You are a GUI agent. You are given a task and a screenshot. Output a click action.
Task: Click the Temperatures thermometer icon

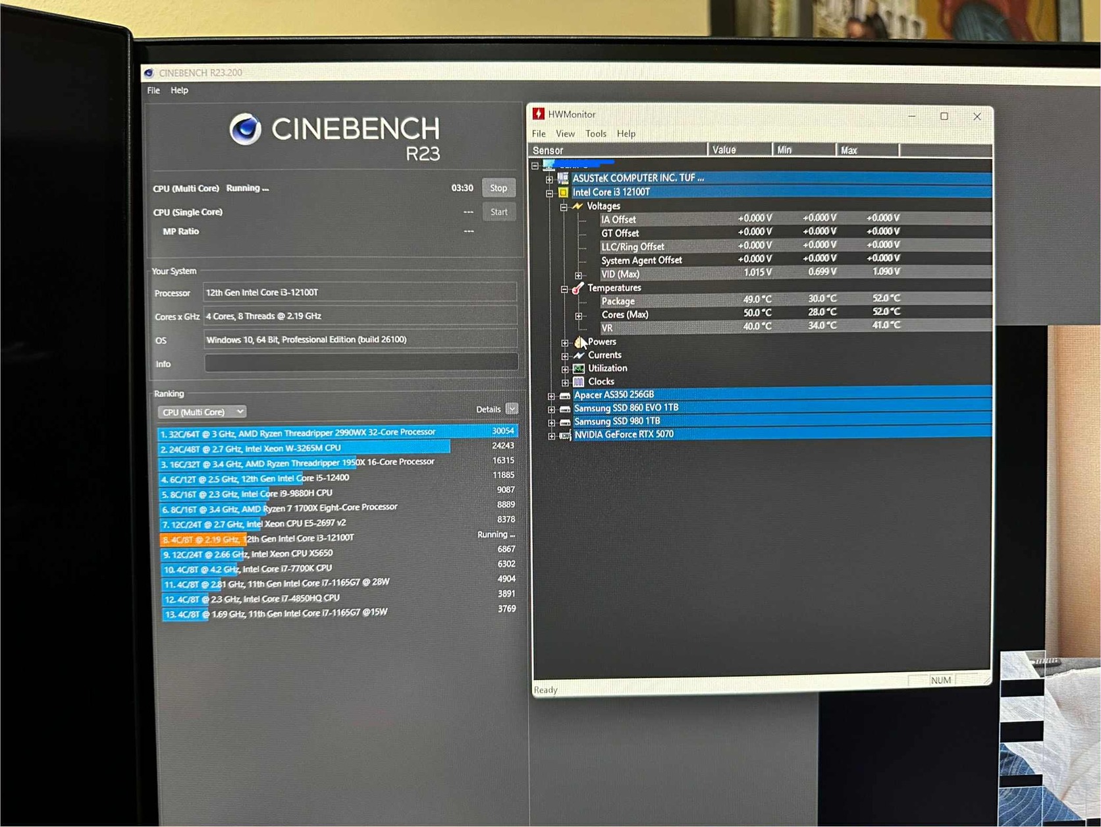(x=577, y=288)
